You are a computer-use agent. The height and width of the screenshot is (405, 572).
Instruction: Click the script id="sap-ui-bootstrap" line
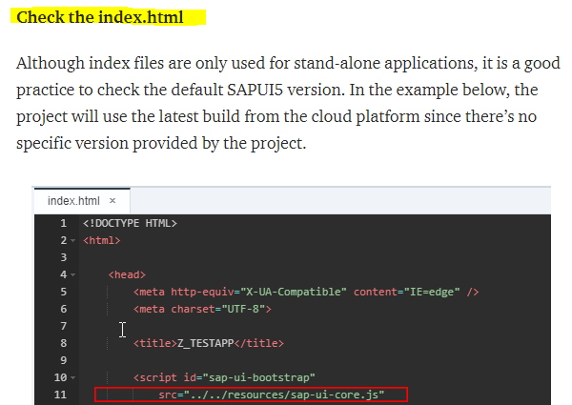coord(224,377)
